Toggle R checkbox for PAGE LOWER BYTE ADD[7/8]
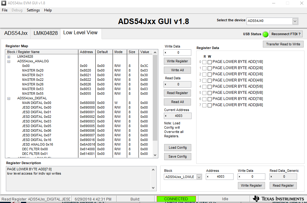The width and height of the screenshot is (307, 203). pos(204,99)
